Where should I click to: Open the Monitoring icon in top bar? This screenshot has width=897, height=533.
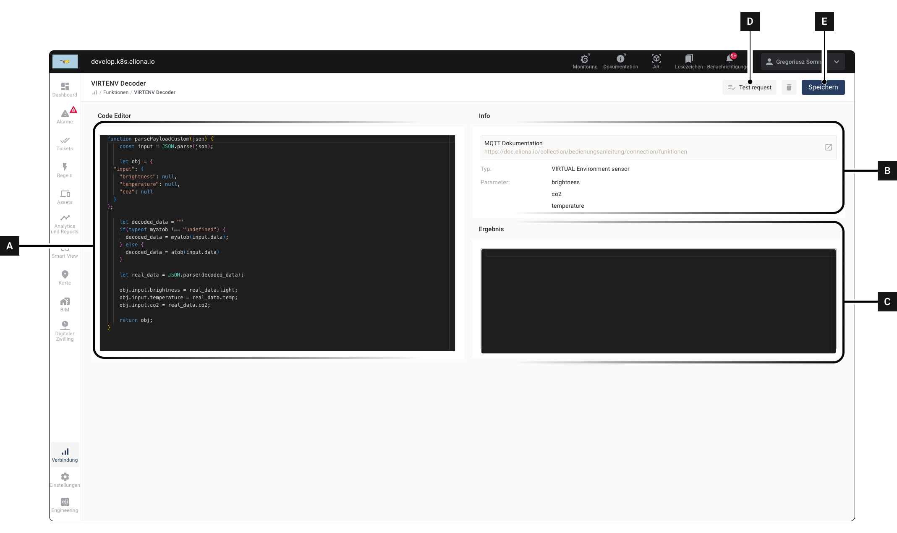click(x=585, y=59)
